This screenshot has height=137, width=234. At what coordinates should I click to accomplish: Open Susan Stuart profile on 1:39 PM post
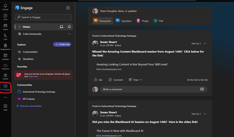[x=108, y=42]
